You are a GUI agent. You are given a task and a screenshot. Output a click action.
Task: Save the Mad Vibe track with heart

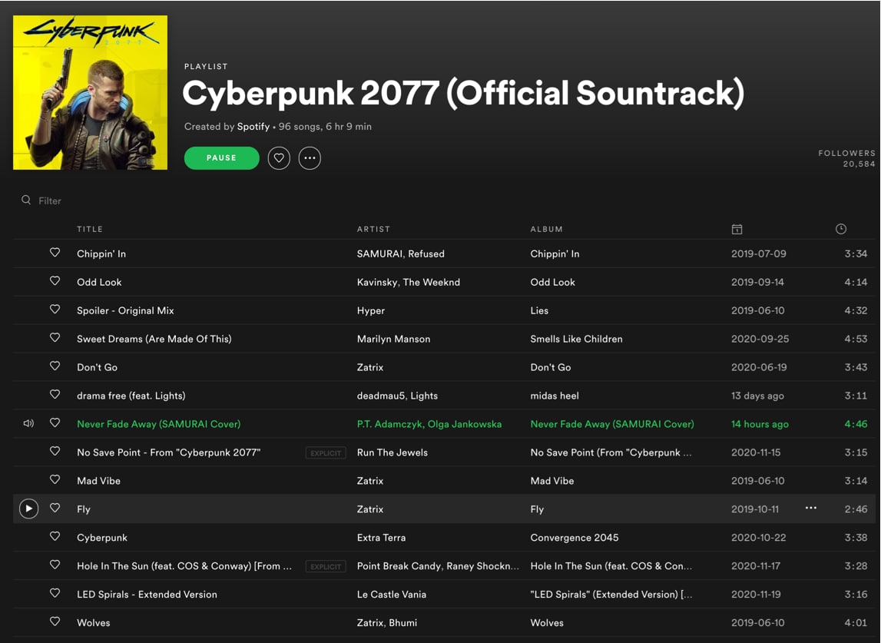[55, 479]
